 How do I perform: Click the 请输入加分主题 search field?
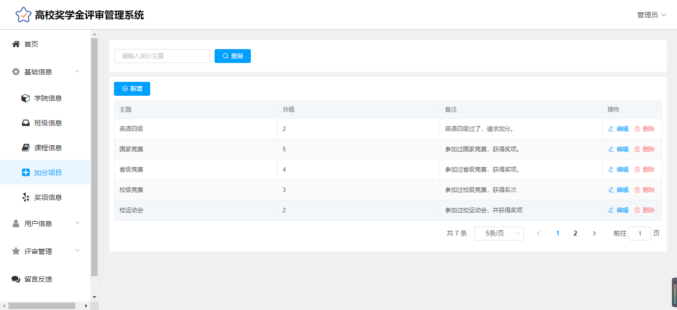coord(162,56)
